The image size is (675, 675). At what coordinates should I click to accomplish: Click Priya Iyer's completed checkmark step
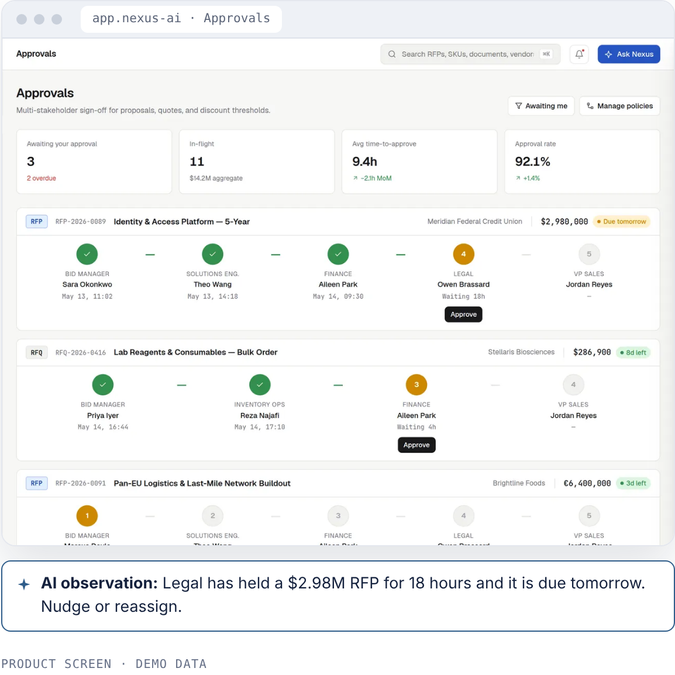click(x=103, y=384)
